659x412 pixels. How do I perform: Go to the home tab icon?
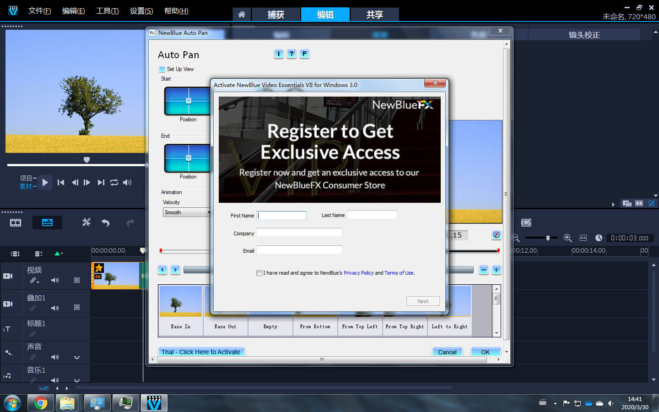tap(242, 15)
